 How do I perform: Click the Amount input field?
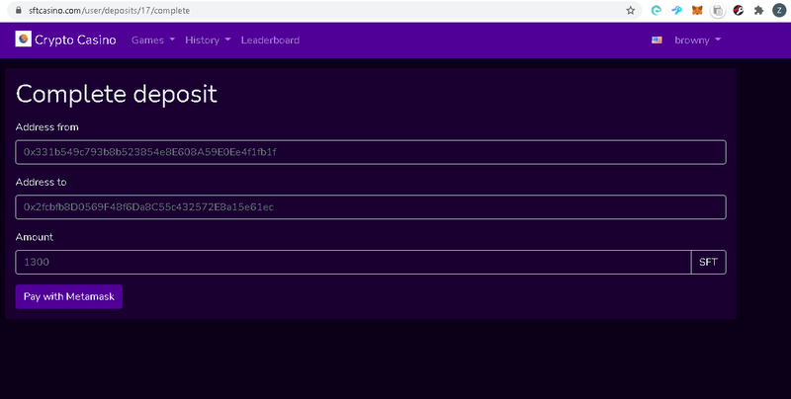coord(353,262)
